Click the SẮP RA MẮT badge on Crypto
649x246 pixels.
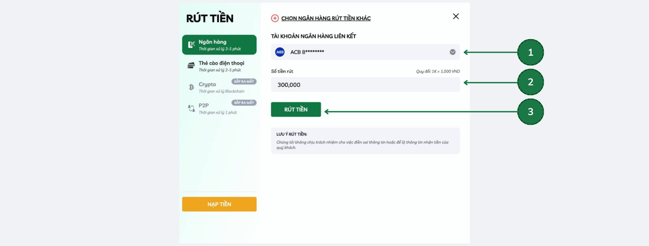[x=244, y=81]
